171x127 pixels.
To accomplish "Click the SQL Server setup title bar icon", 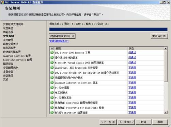I will point(2,2).
